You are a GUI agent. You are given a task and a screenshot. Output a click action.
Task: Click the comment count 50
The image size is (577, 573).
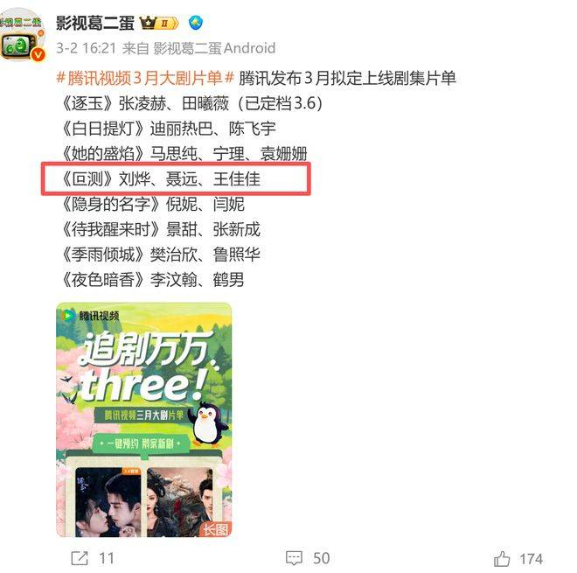coord(321,558)
